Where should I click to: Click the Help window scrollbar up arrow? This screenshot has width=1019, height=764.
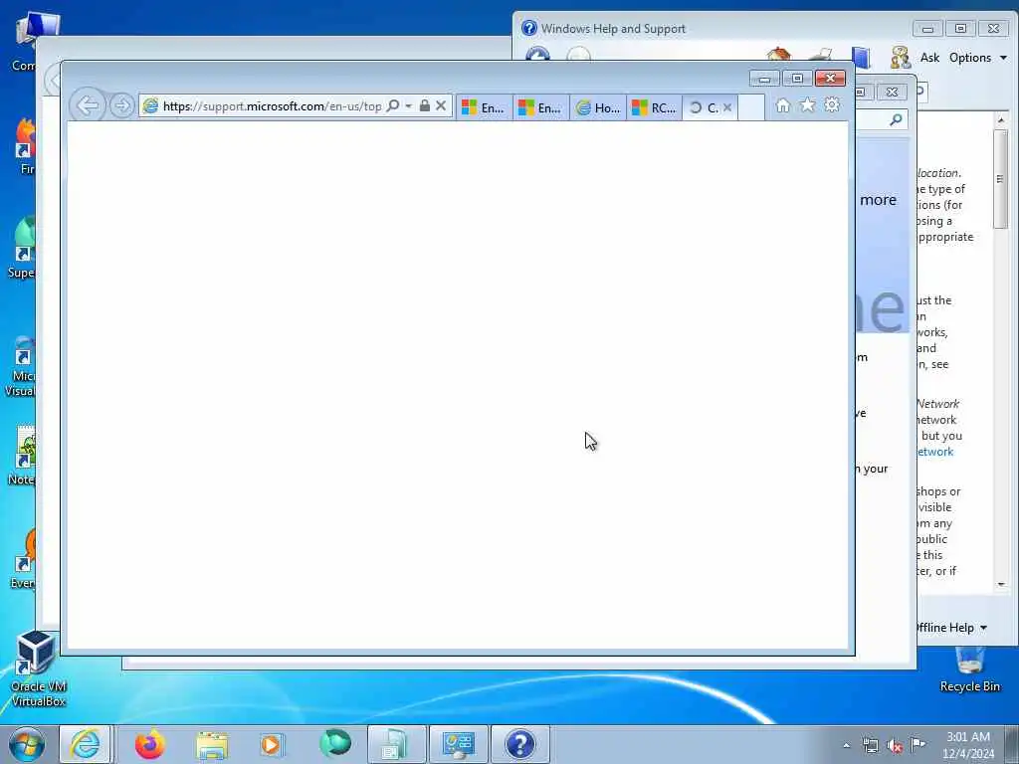coord(1001,120)
